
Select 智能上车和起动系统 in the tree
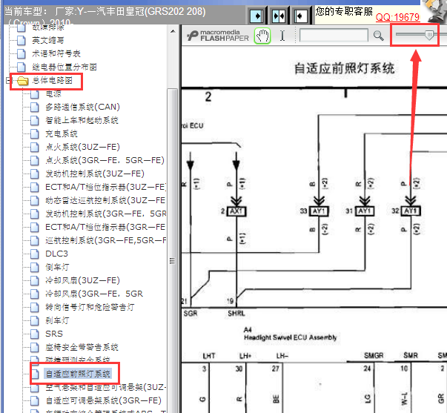point(82,120)
